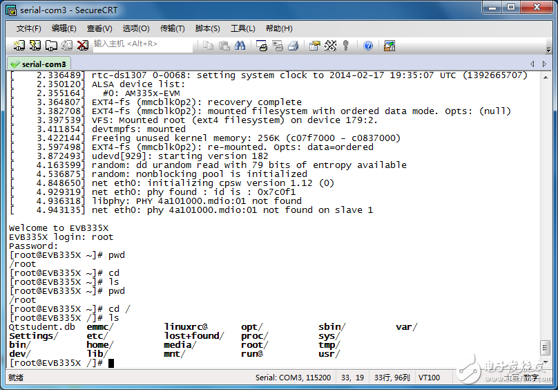Click the run@ entry in listing
This screenshot has height=390, width=558.
(252, 353)
